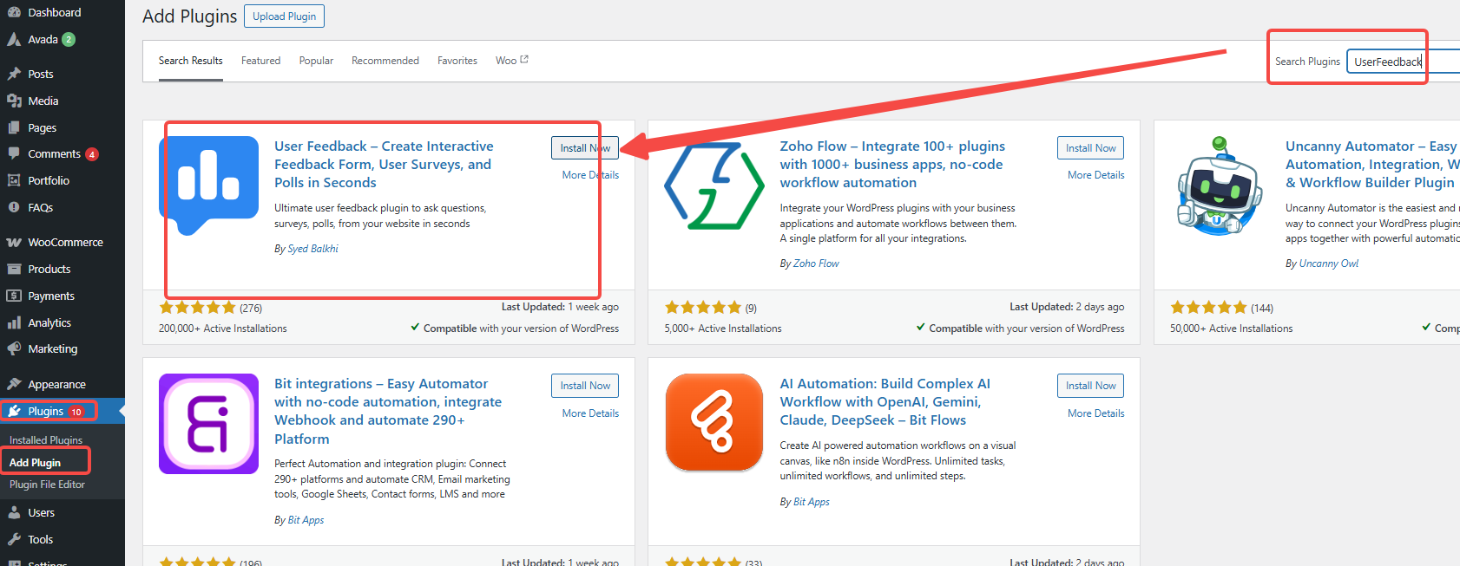Click the Bit Flows orange plugin icon
Image resolution: width=1460 pixels, height=566 pixels.
point(714,423)
